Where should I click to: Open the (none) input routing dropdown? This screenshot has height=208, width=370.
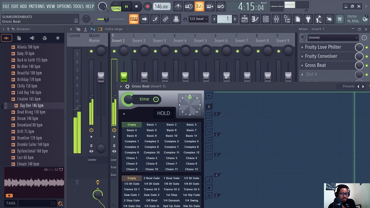point(333,38)
